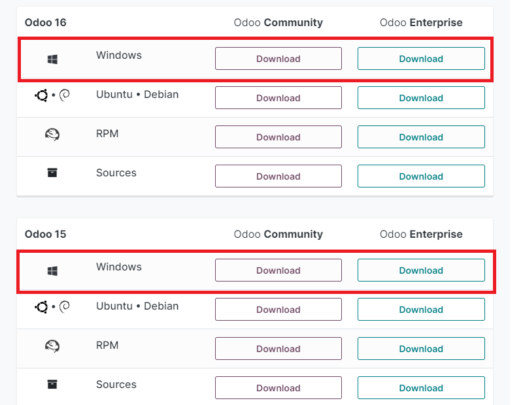Click the RPM Red Hat icon under Odoo 16

[x=52, y=135]
